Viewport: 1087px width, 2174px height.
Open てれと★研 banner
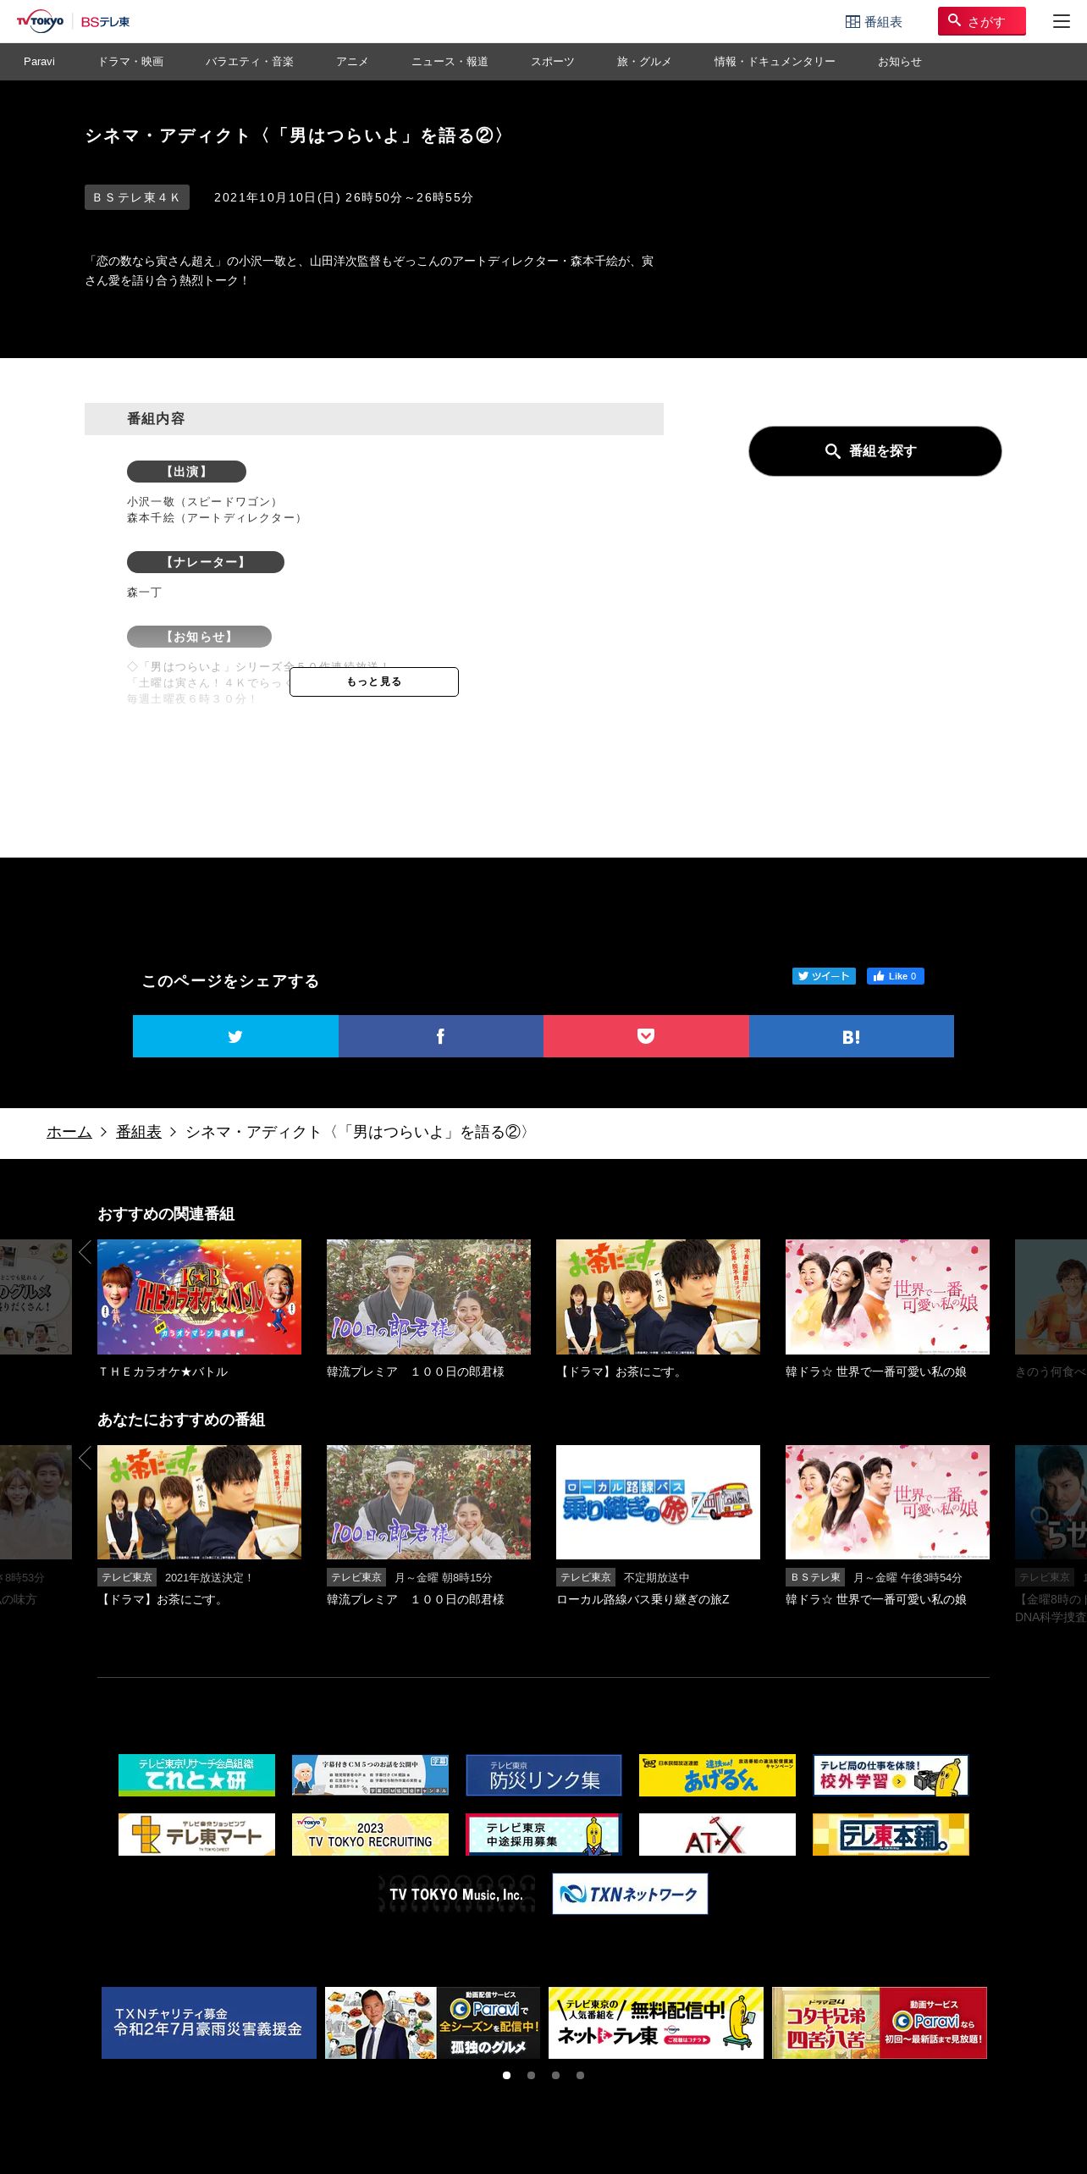pos(196,1775)
